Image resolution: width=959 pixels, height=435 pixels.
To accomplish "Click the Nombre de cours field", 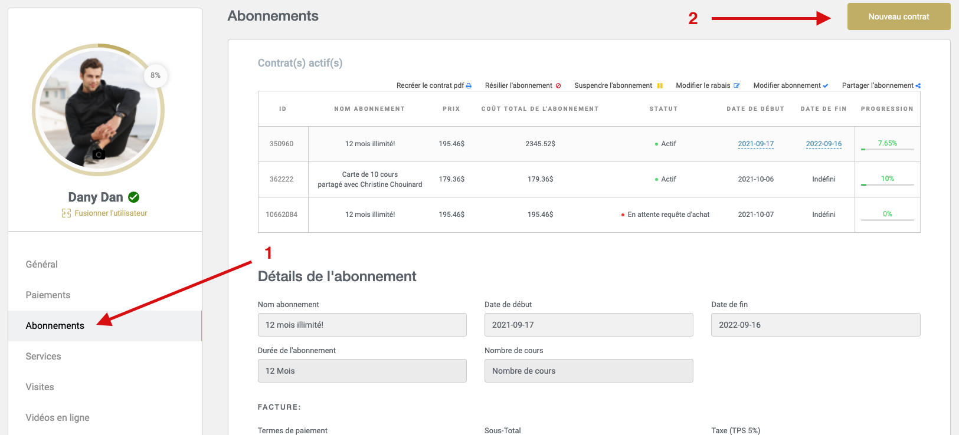I will [x=588, y=371].
